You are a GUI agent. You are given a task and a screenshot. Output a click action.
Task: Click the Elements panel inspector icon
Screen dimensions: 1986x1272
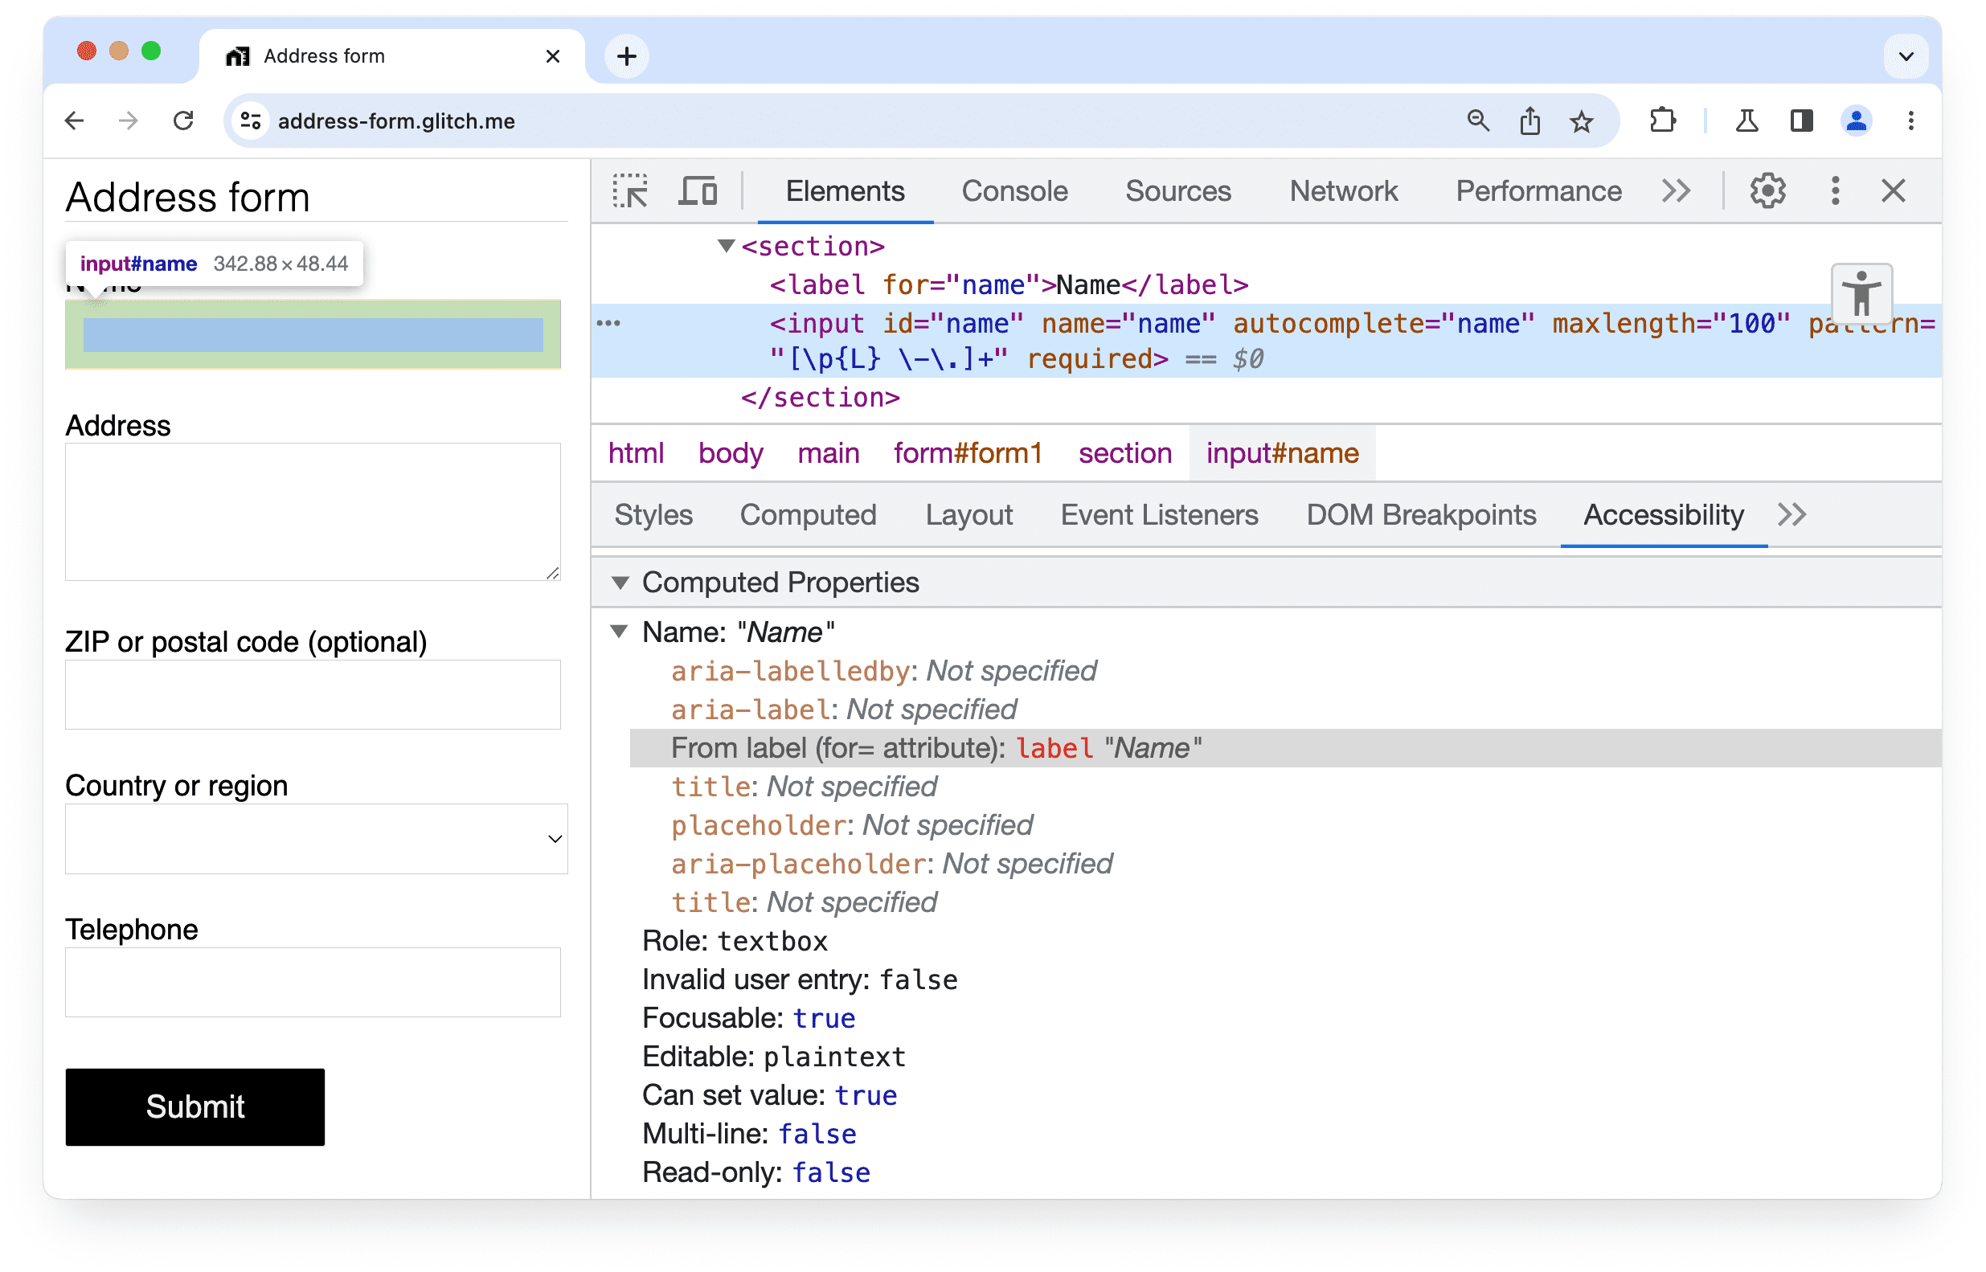tap(629, 190)
